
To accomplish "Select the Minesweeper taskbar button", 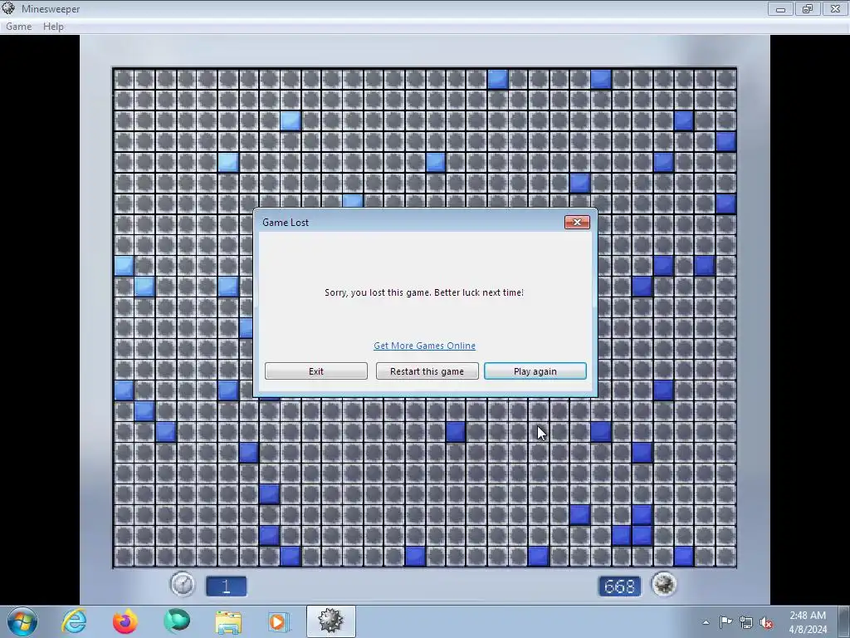I will click(x=330, y=621).
